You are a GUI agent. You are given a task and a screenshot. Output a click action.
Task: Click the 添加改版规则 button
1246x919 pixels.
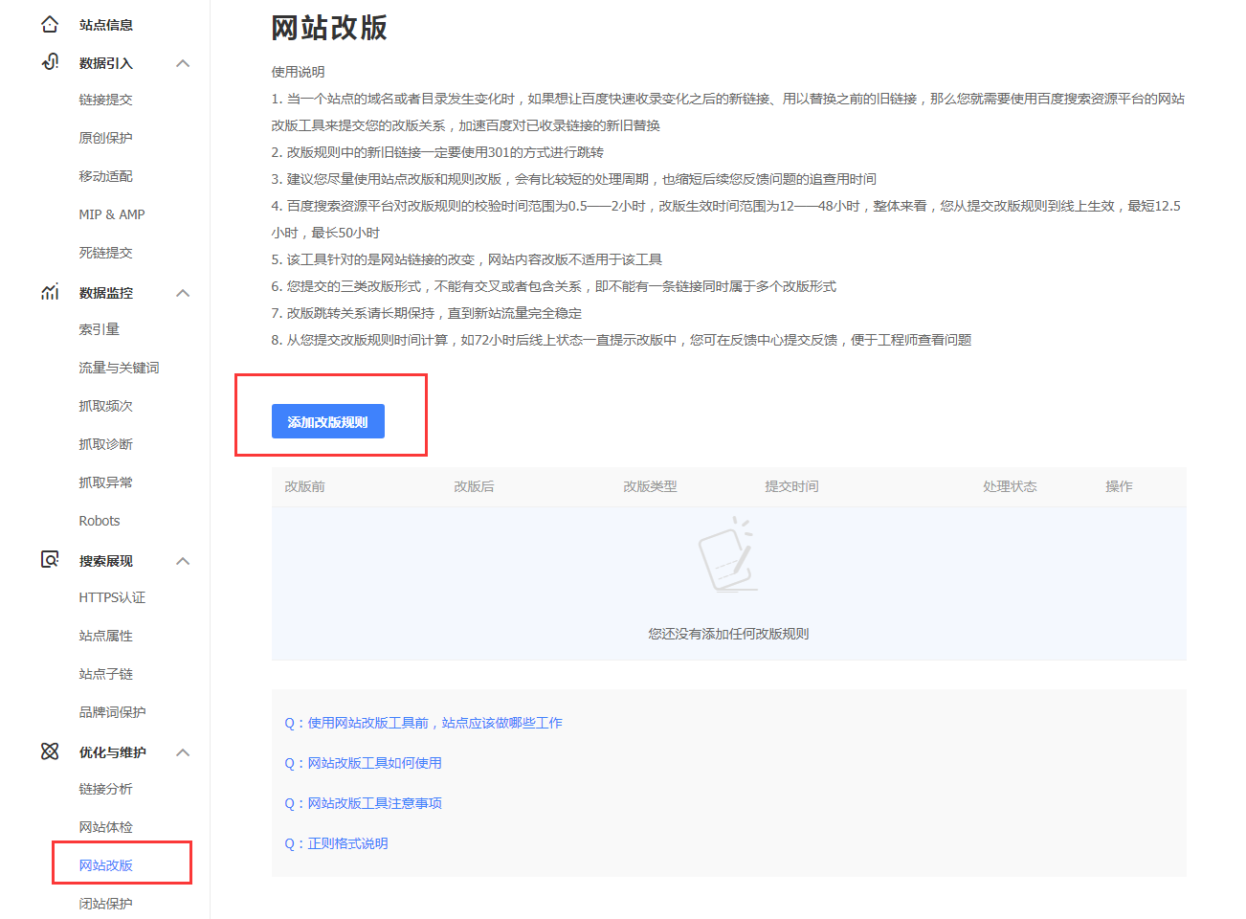tap(327, 421)
